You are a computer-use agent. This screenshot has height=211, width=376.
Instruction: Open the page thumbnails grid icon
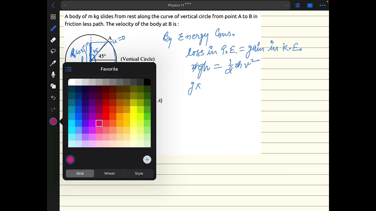point(53,17)
